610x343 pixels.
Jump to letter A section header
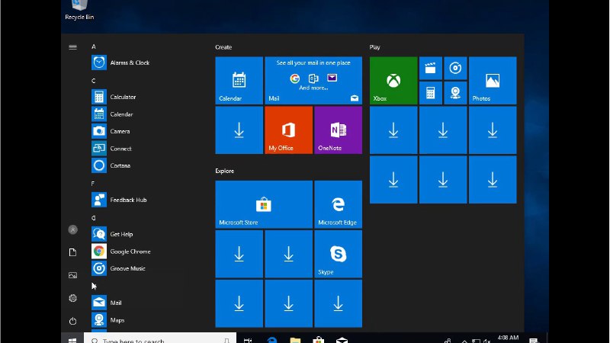click(93, 46)
